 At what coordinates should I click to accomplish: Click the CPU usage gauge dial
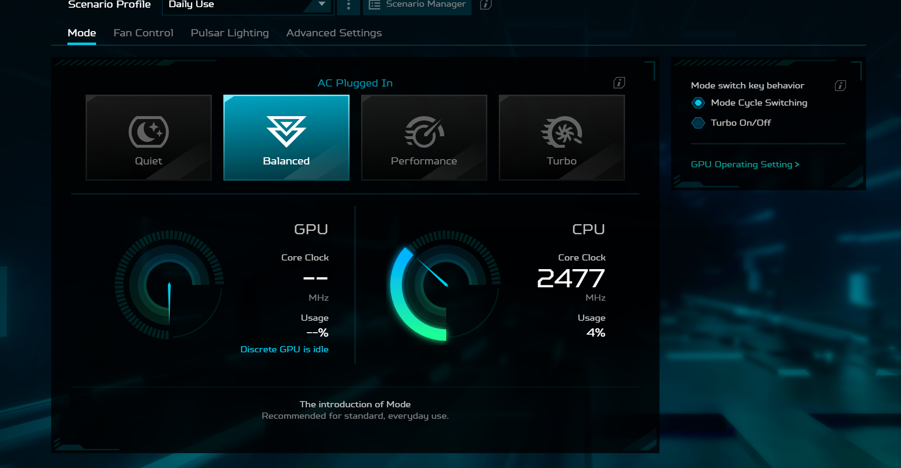pyautogui.click(x=445, y=285)
